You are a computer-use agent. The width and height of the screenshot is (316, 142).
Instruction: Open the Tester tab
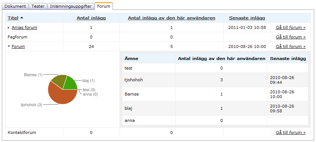(x=38, y=6)
